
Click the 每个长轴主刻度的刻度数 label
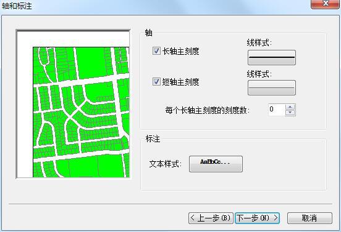[x=207, y=110]
